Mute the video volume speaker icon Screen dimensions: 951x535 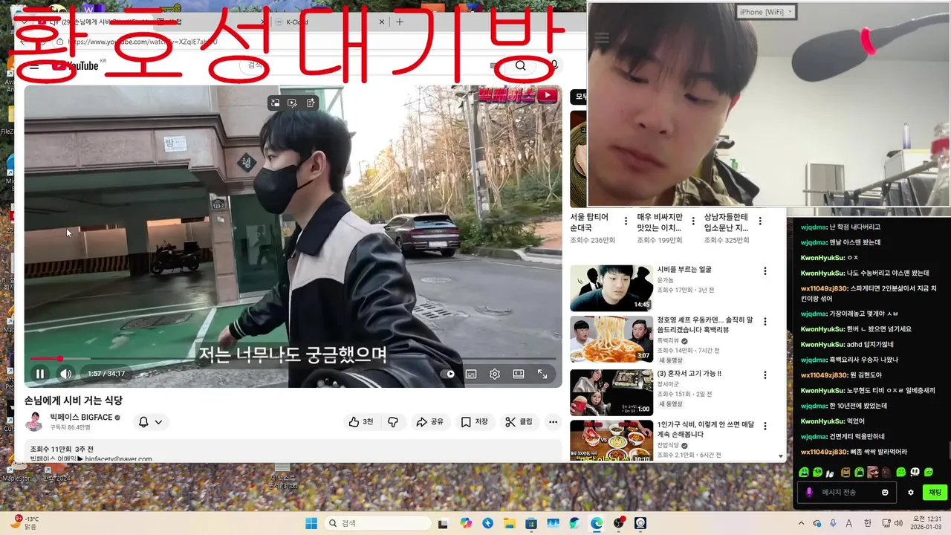tap(66, 374)
